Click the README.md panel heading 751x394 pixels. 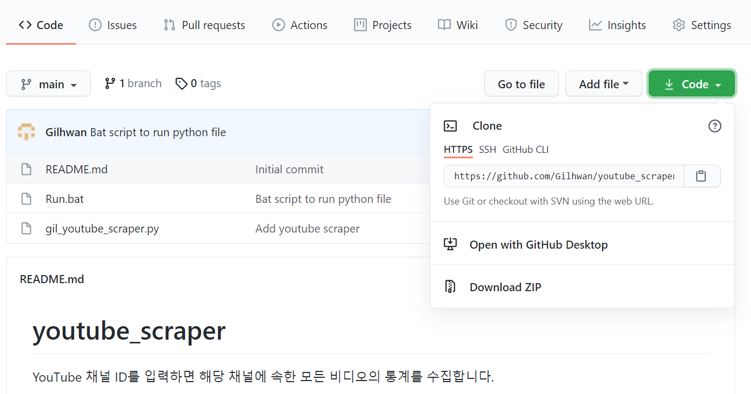point(52,279)
